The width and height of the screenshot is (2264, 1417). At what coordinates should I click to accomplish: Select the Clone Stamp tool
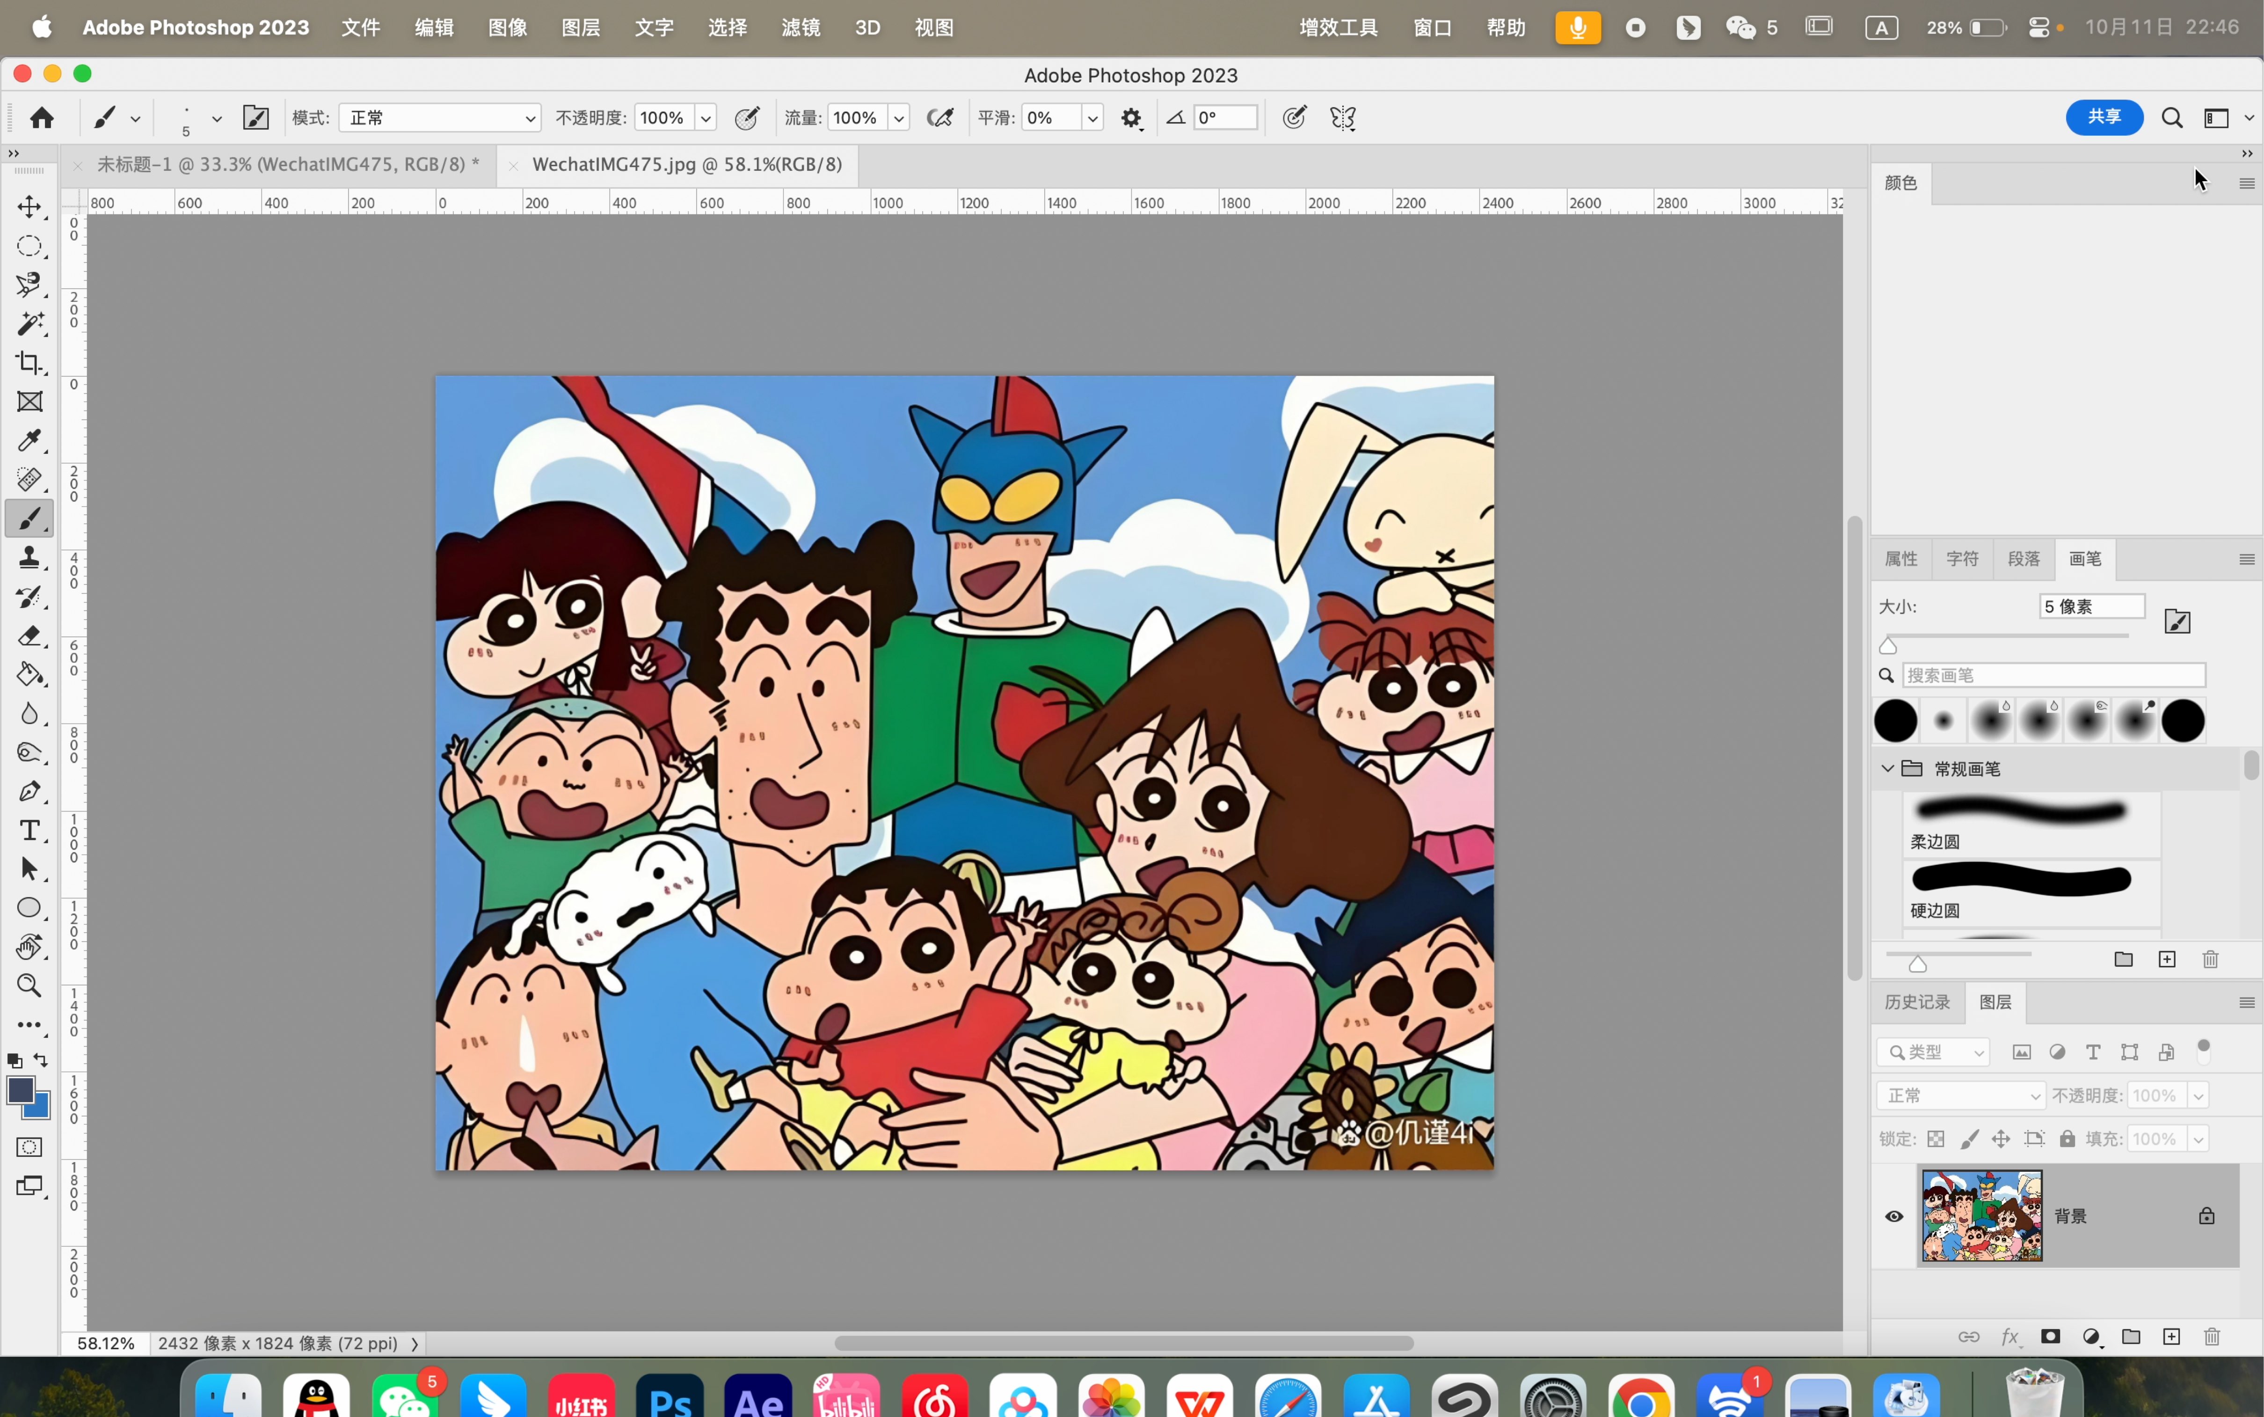[29, 558]
